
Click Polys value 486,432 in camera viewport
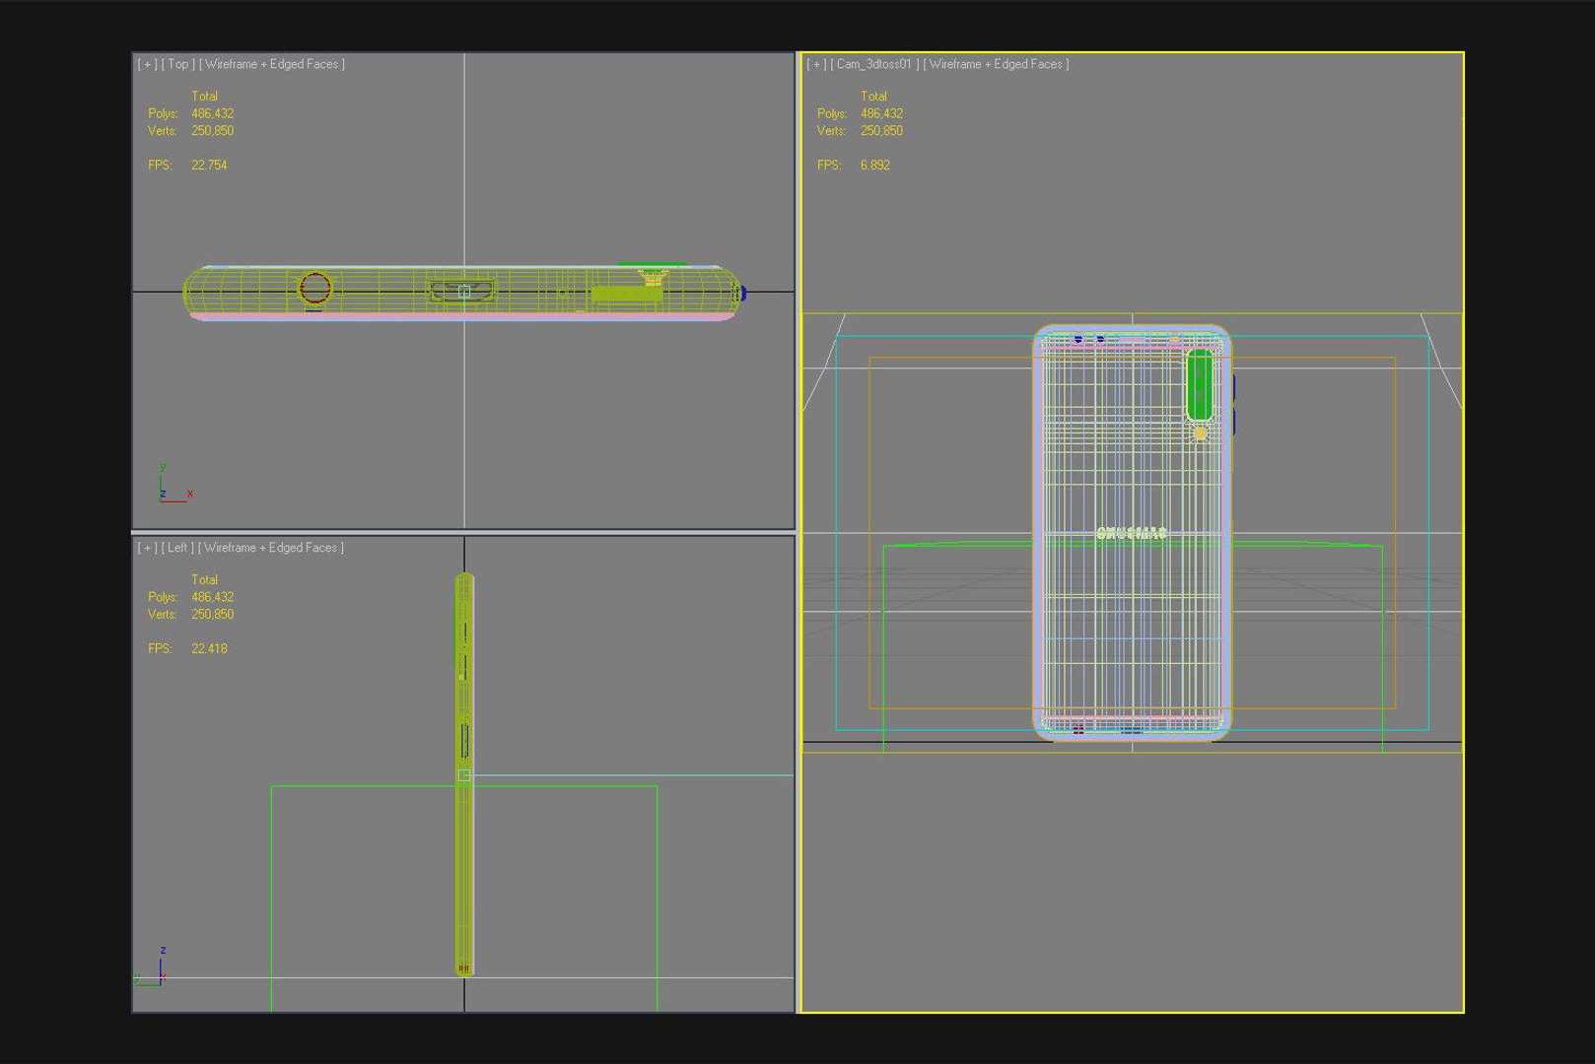(x=881, y=113)
